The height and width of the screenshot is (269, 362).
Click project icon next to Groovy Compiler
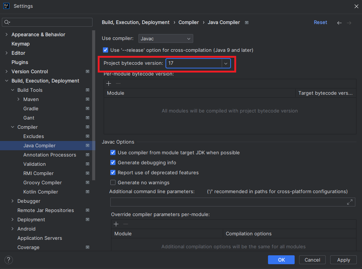(x=87, y=182)
